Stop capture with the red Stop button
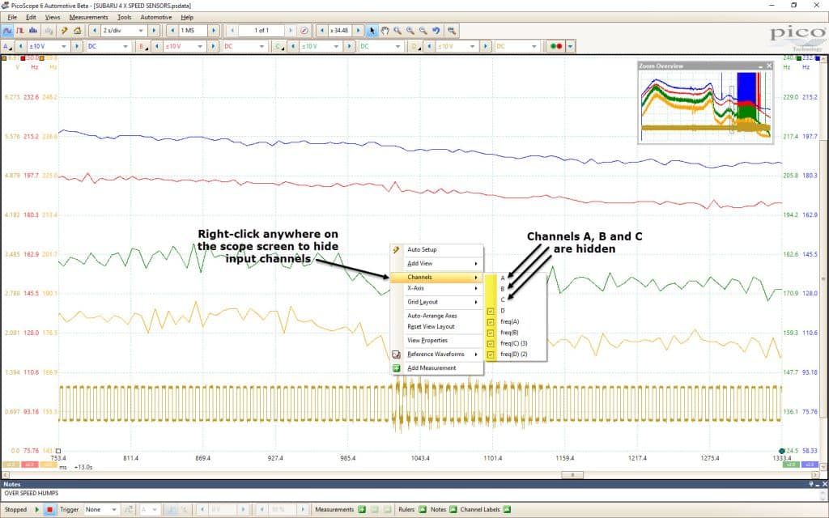The height and width of the screenshot is (518, 829). (x=49, y=510)
